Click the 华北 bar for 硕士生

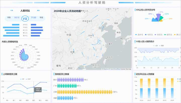click(x=37, y=30)
